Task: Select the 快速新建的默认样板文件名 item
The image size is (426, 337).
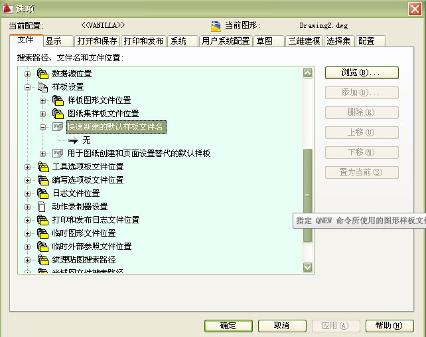Action: click(x=116, y=127)
